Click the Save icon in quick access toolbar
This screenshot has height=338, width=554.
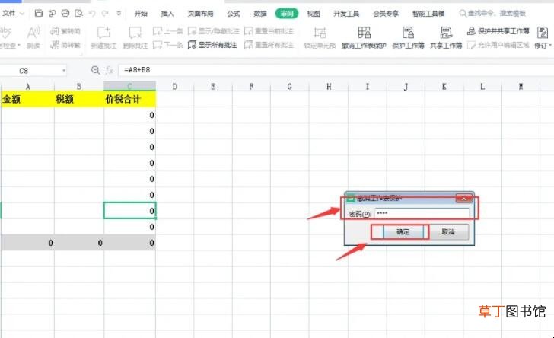tap(39, 14)
